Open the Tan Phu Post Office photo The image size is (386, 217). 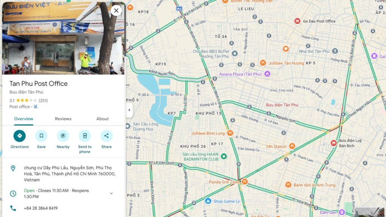tap(63, 38)
